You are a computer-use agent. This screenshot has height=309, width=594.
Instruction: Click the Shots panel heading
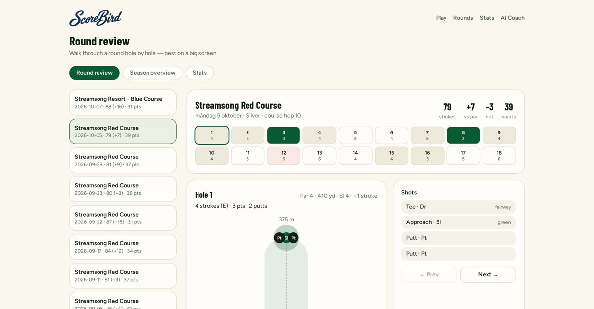point(409,192)
